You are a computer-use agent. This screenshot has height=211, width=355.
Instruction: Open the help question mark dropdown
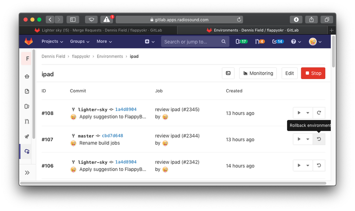(x=296, y=42)
